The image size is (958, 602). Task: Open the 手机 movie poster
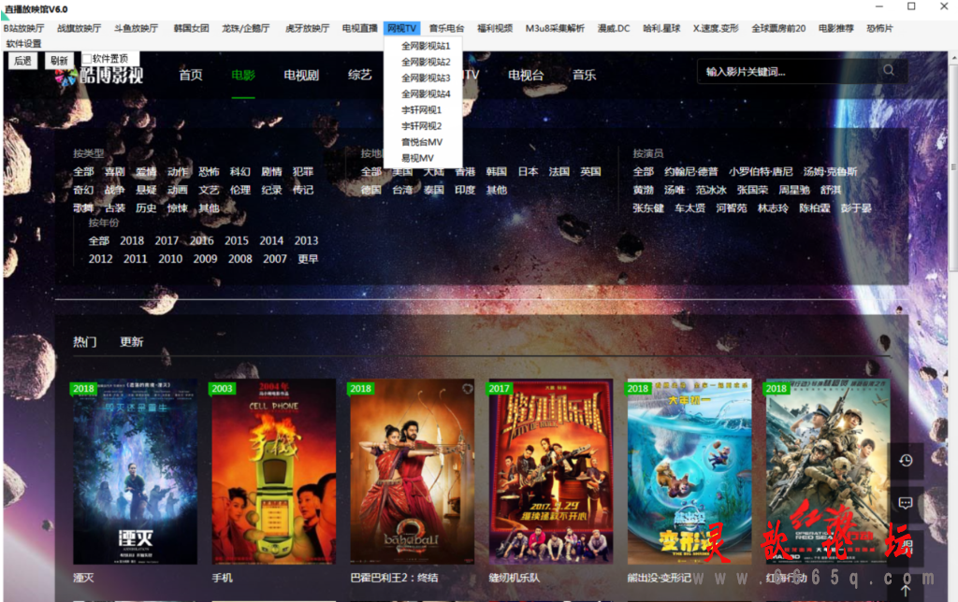click(274, 471)
